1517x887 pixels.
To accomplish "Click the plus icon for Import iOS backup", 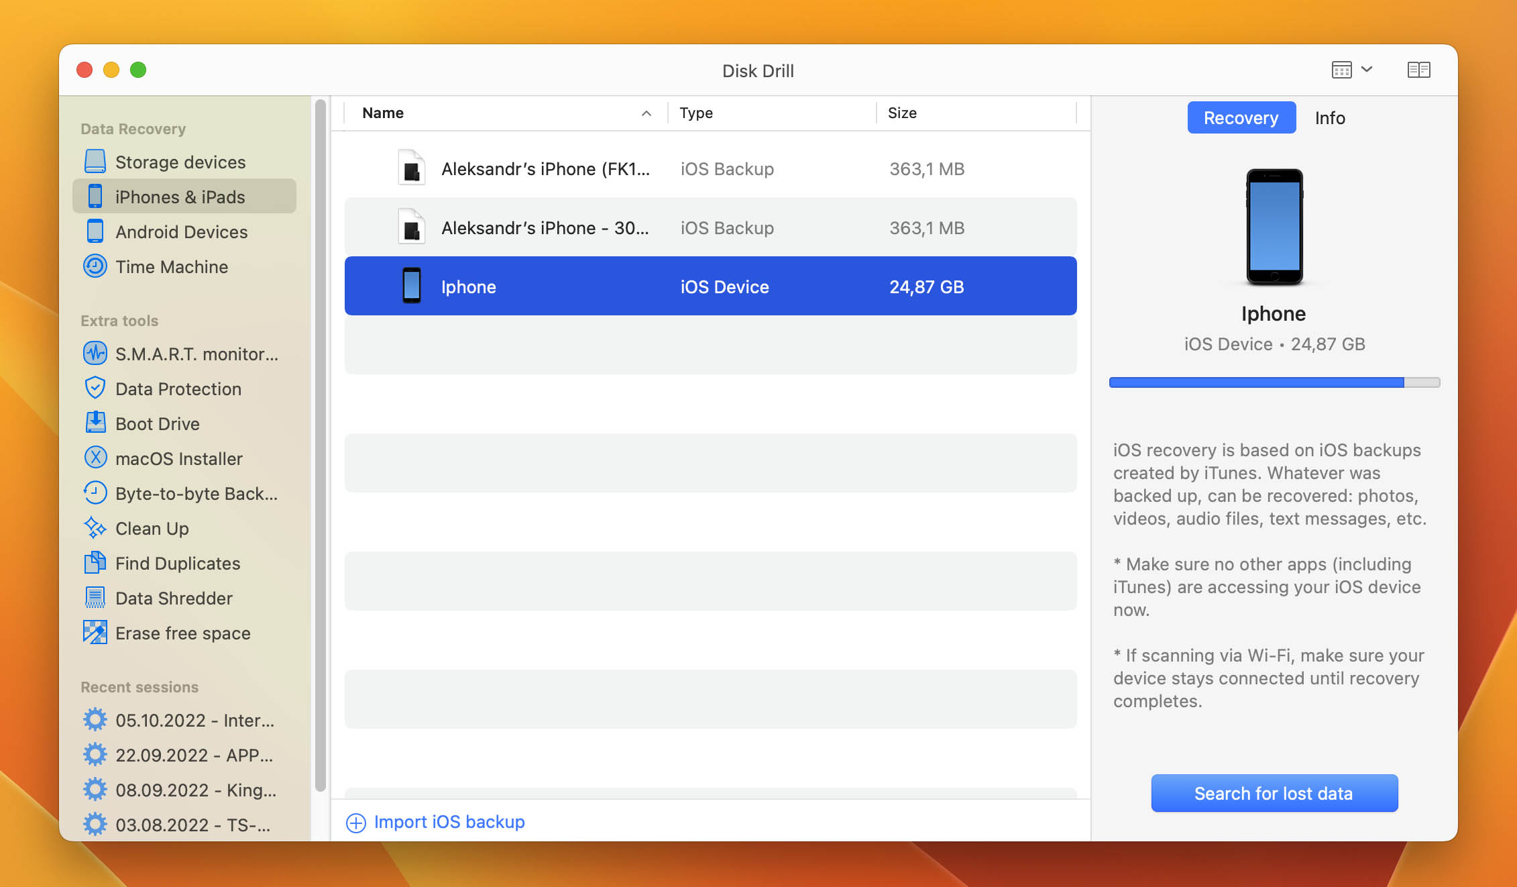I will coord(355,823).
